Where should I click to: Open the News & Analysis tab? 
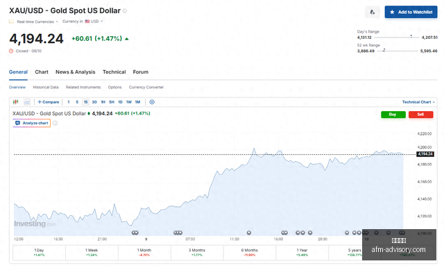click(76, 72)
